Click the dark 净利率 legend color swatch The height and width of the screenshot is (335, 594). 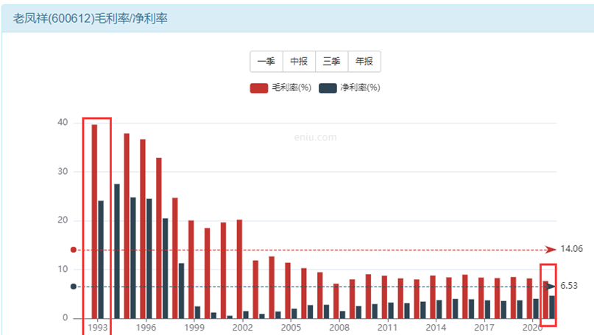coord(328,88)
